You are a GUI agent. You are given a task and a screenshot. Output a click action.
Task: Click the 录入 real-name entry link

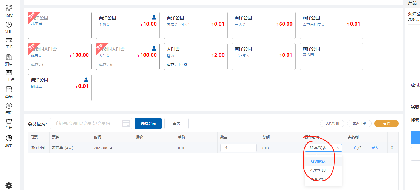coord(375,148)
